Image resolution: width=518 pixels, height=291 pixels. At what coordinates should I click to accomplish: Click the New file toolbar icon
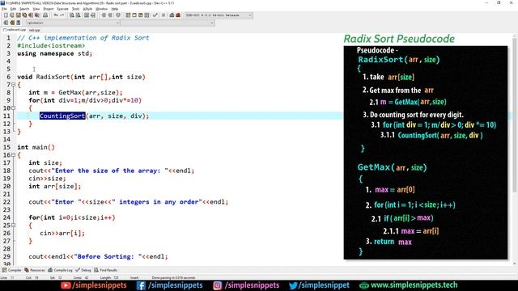(6, 15)
